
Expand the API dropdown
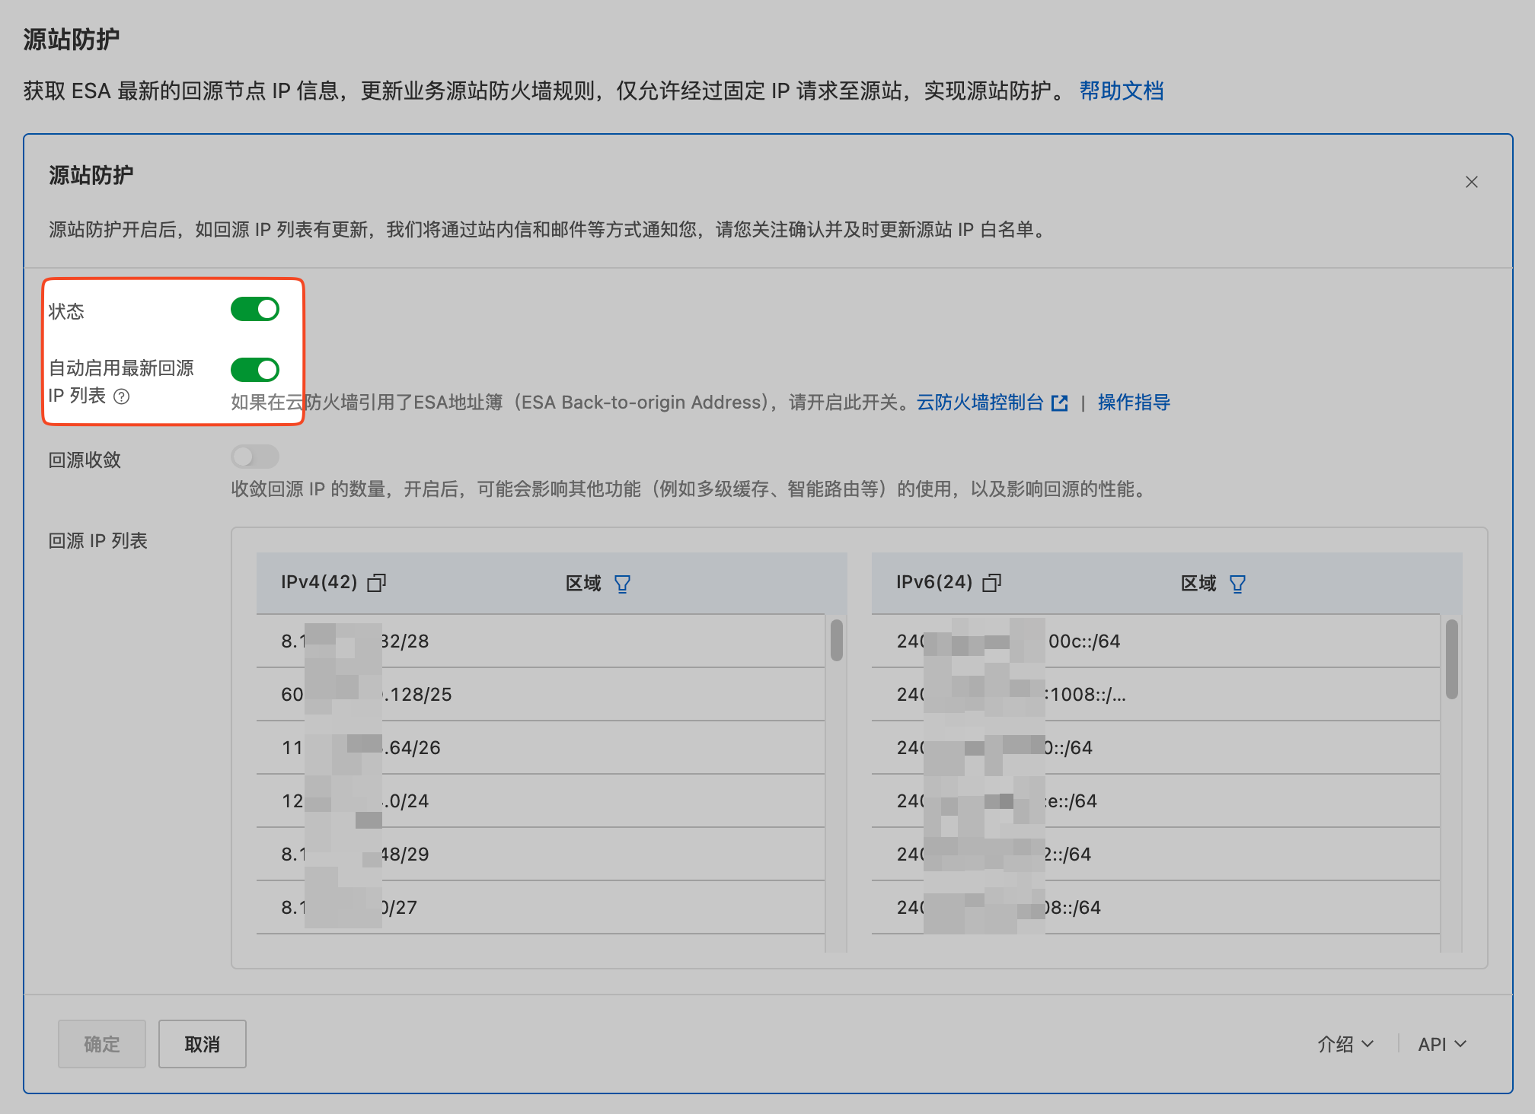1441,1044
